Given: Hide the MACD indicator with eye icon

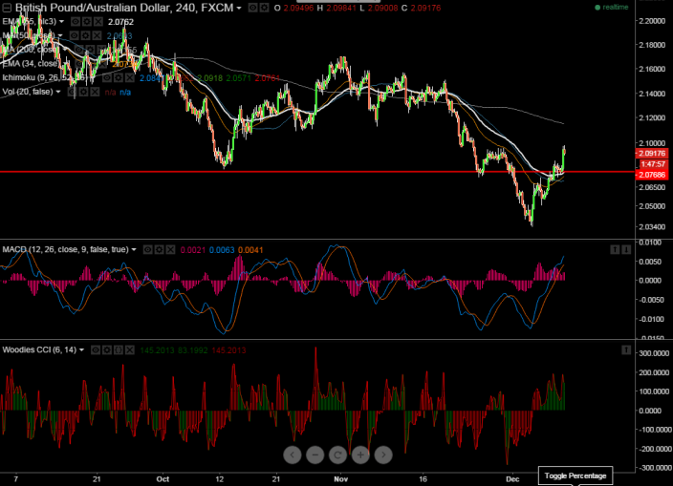Looking at the screenshot, I should coord(147,249).
